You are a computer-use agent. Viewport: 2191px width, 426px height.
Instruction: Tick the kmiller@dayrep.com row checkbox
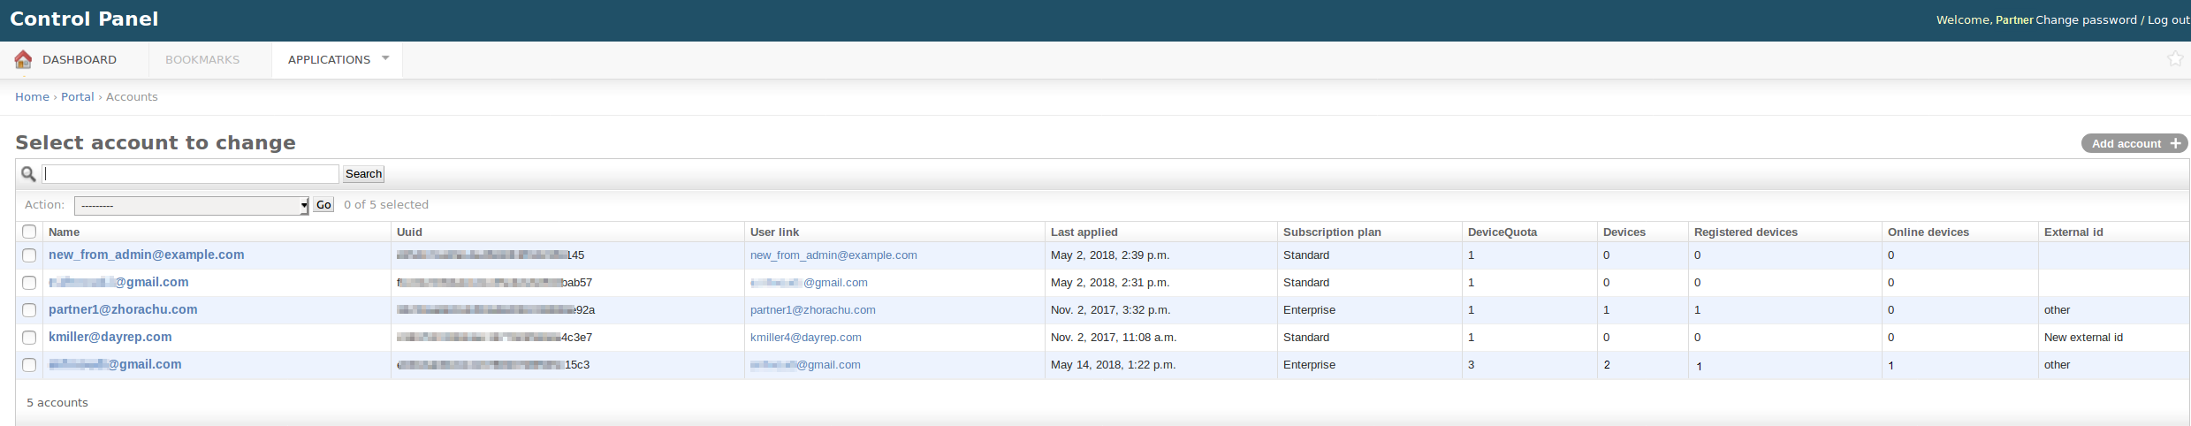(29, 338)
